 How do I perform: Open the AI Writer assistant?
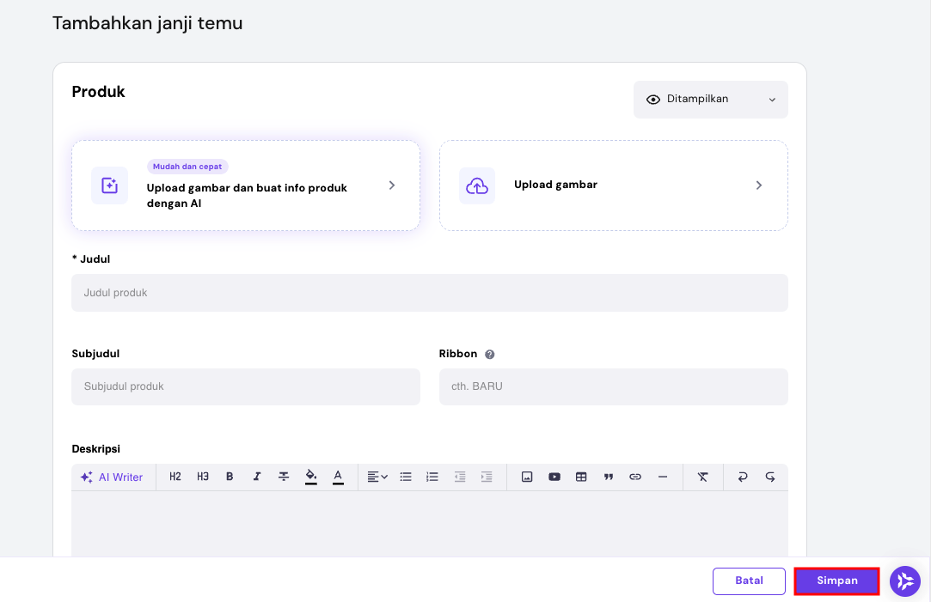[x=113, y=477]
